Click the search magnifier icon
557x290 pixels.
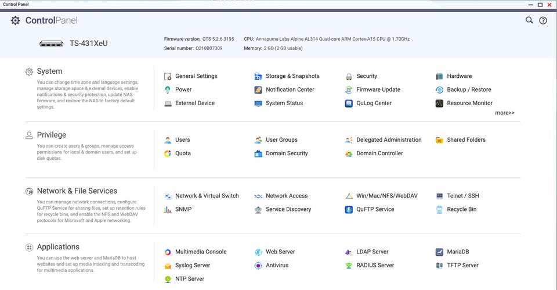point(529,20)
